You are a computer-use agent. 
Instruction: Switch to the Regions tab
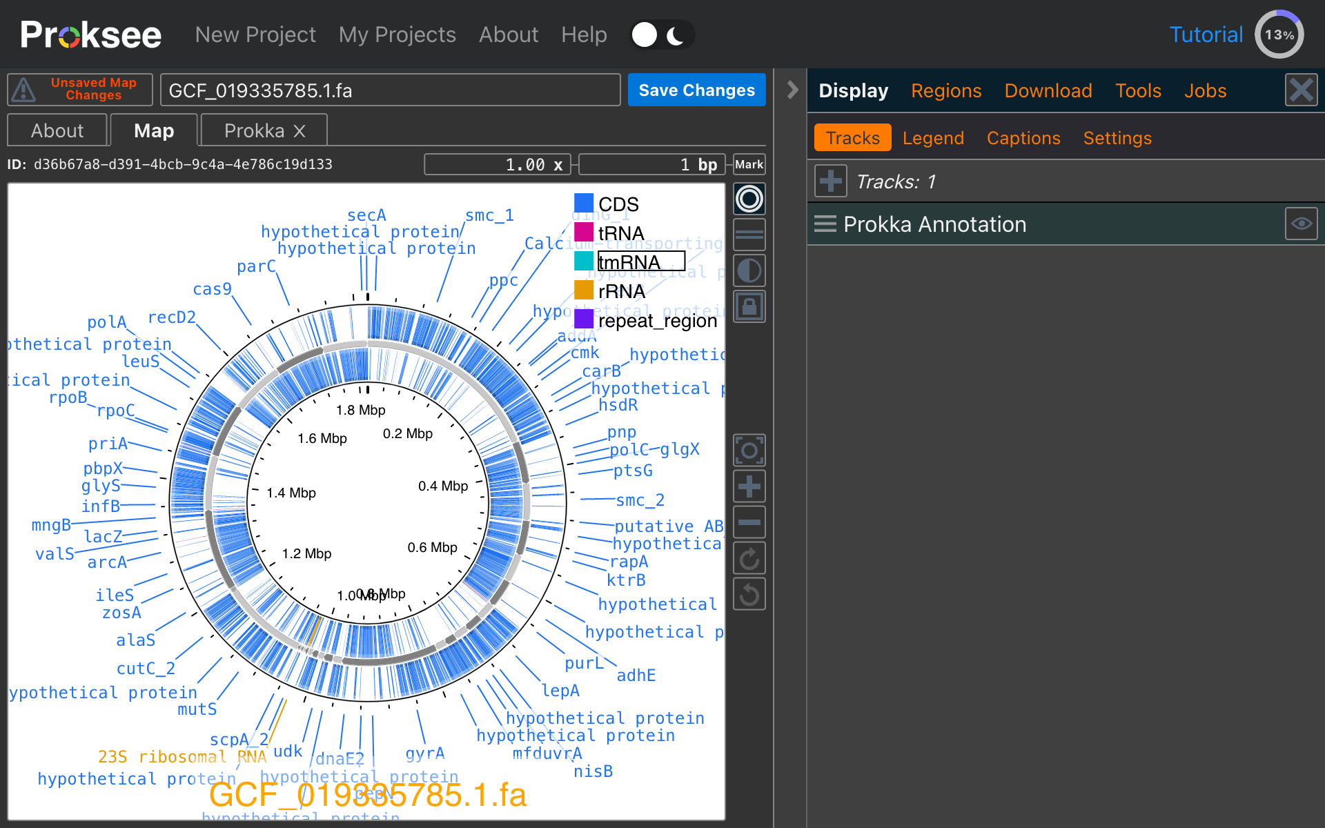click(x=945, y=90)
